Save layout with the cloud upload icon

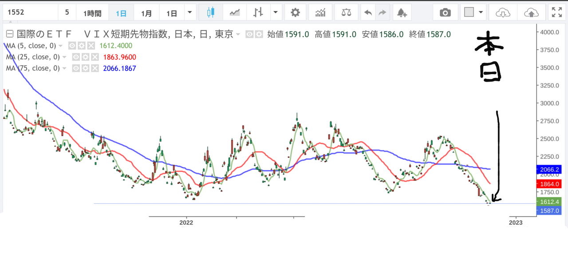(532, 12)
